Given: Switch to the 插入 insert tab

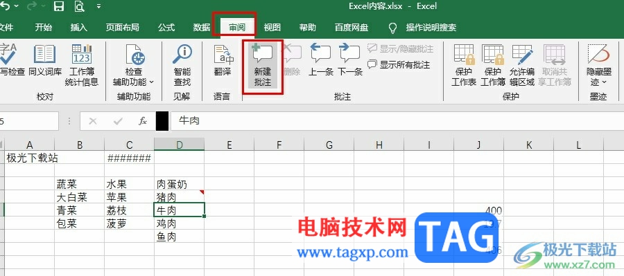Looking at the screenshot, I should [x=79, y=28].
